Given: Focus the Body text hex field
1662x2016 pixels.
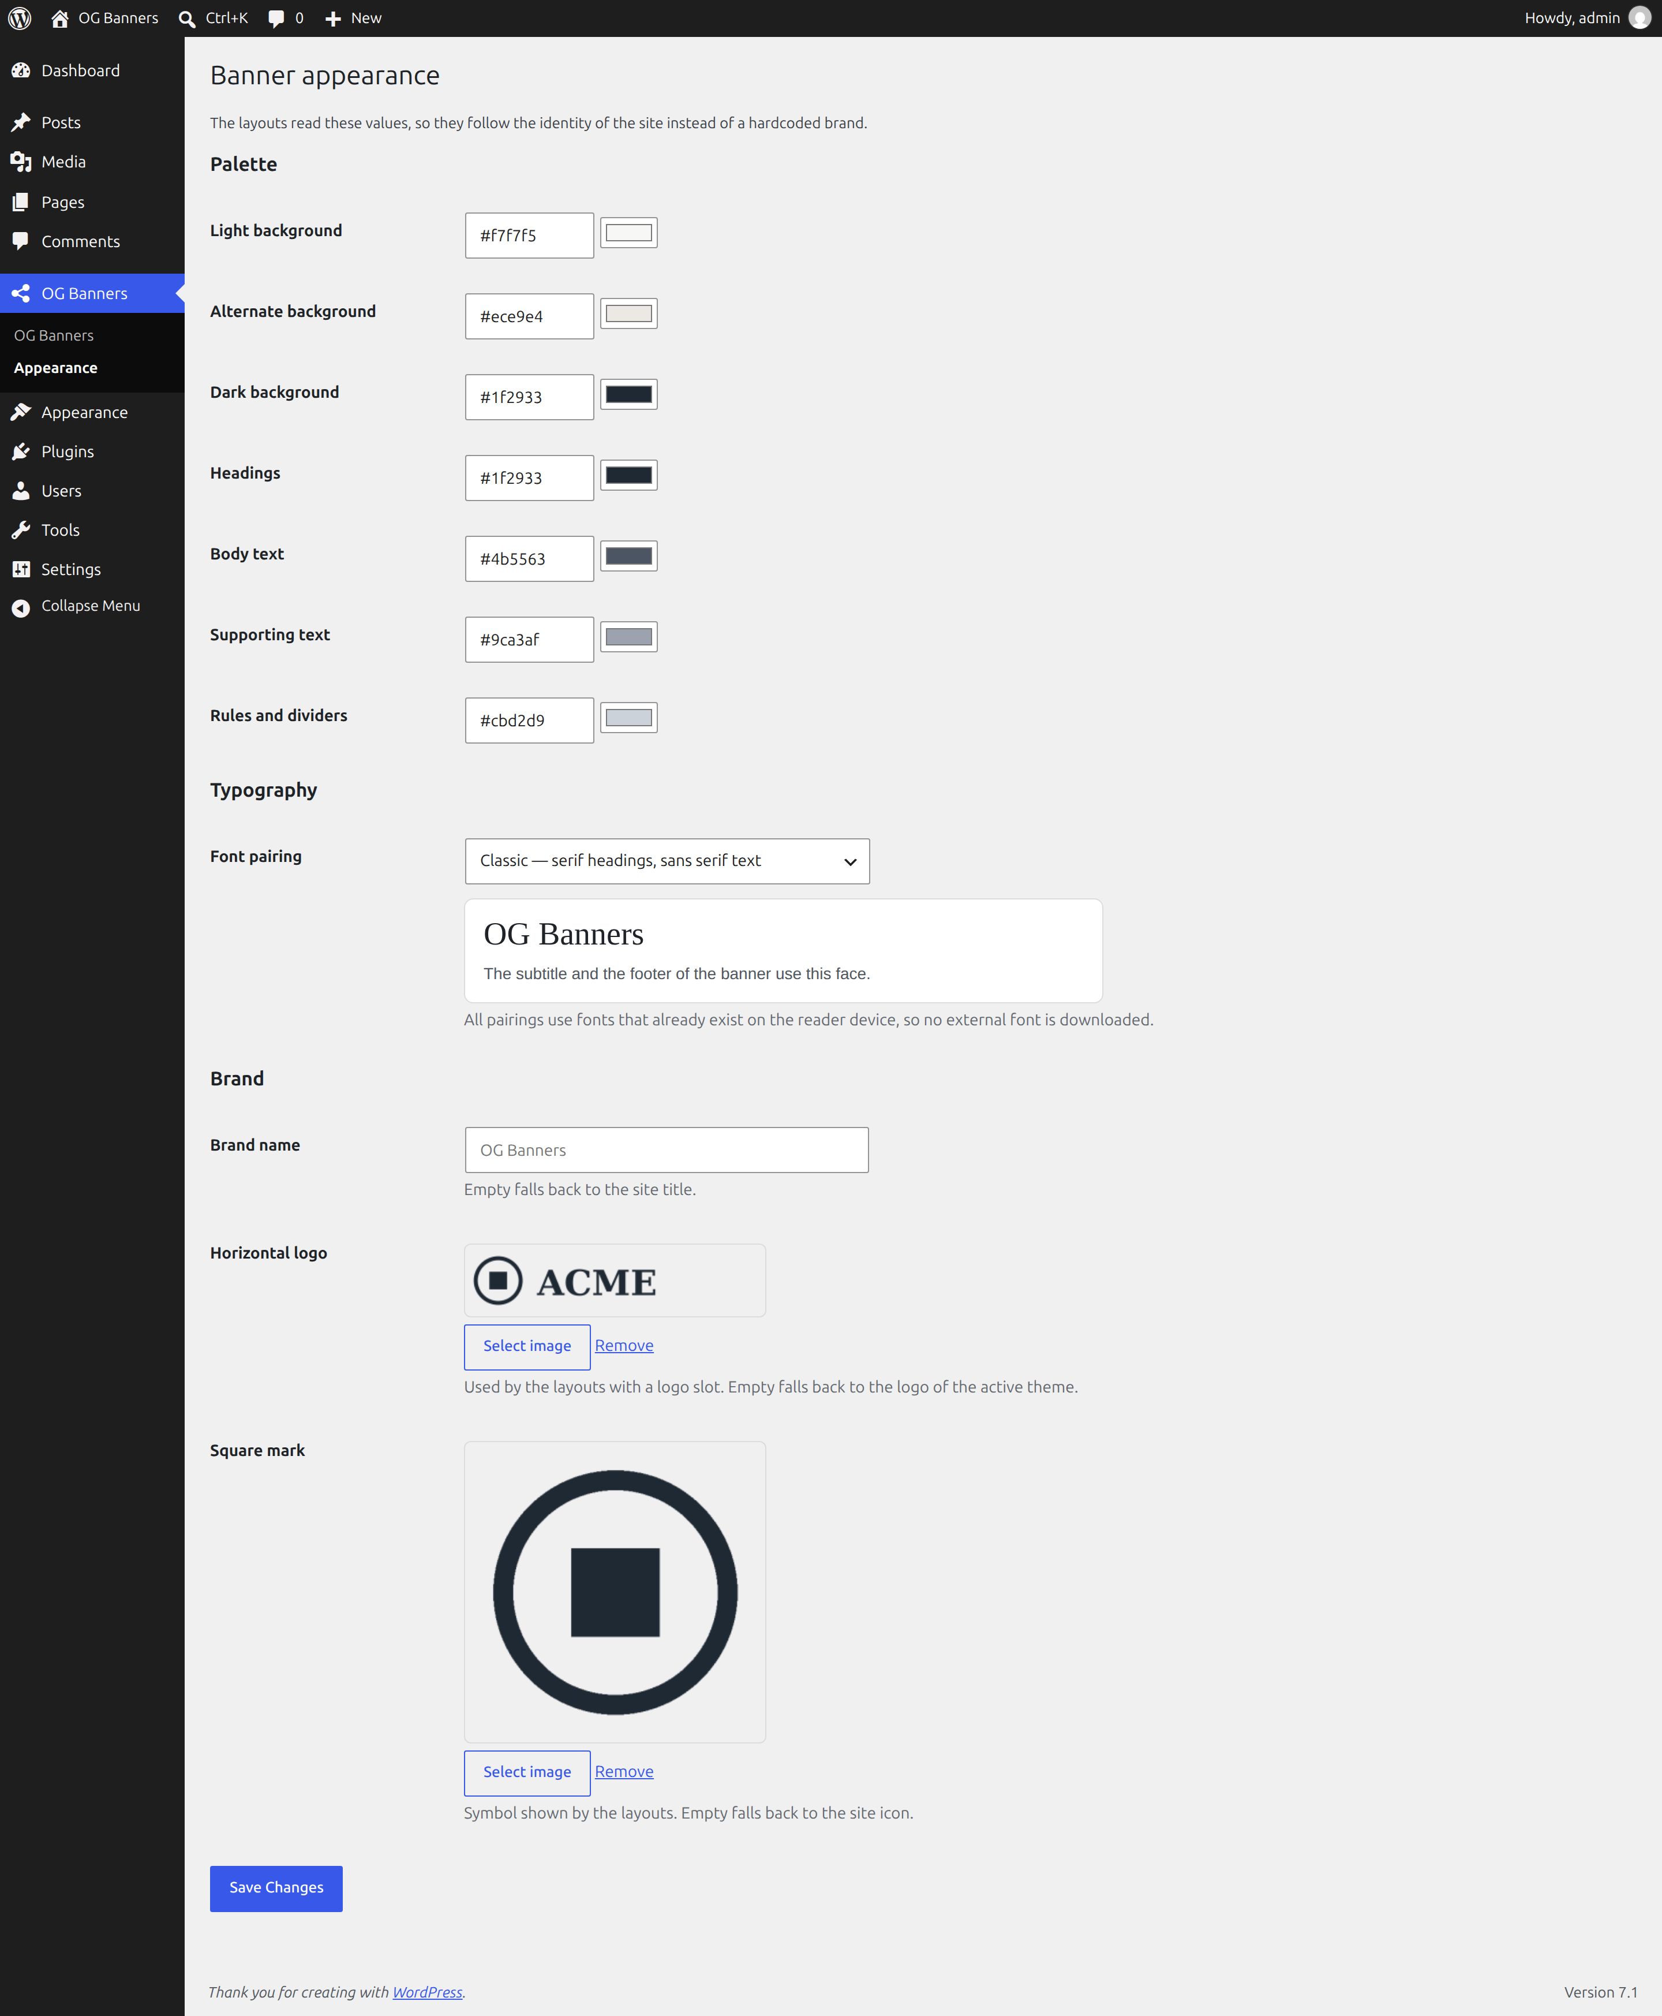Looking at the screenshot, I should (529, 558).
